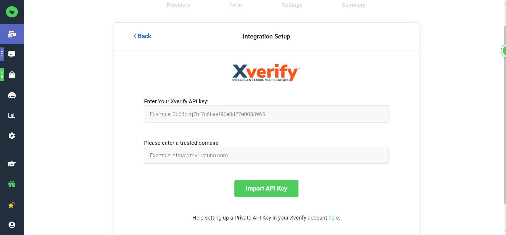The width and height of the screenshot is (506, 235).
Task: Open the chat message icon marked Beta
Action: tap(12, 54)
